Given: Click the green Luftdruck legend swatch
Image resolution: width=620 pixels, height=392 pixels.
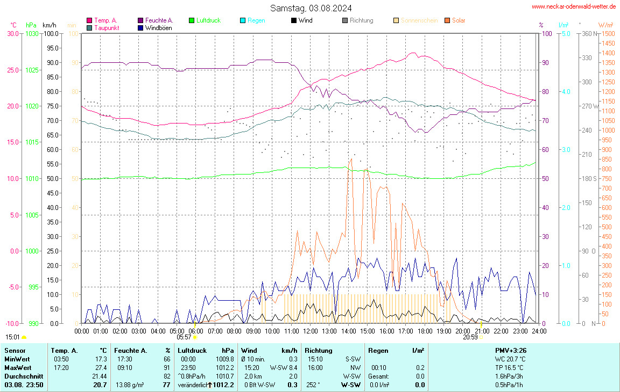Looking at the screenshot, I should pyautogui.click(x=192, y=20).
